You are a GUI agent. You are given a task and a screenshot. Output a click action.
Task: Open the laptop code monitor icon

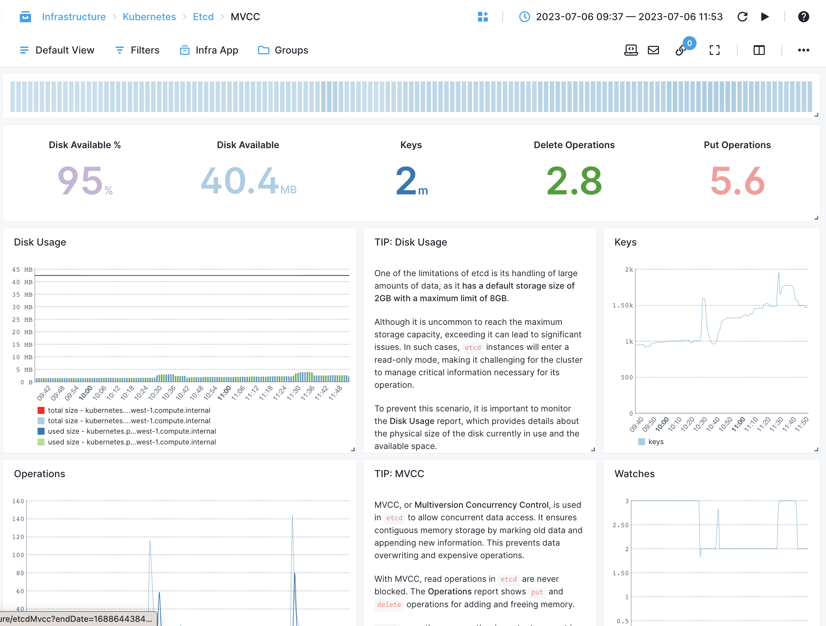(x=631, y=50)
